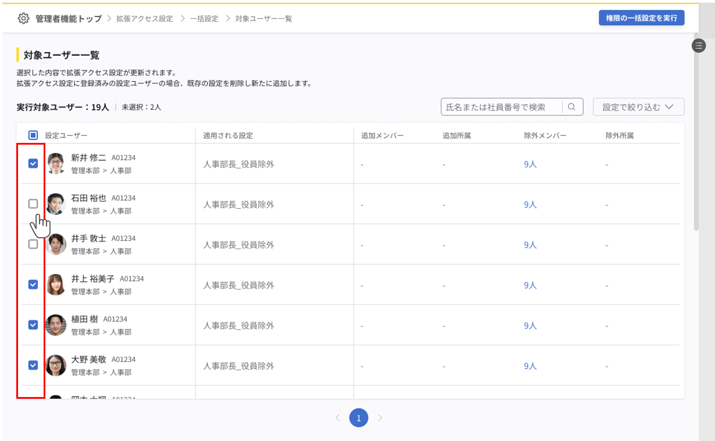
Task: Go to next page arrow
Action: point(380,418)
